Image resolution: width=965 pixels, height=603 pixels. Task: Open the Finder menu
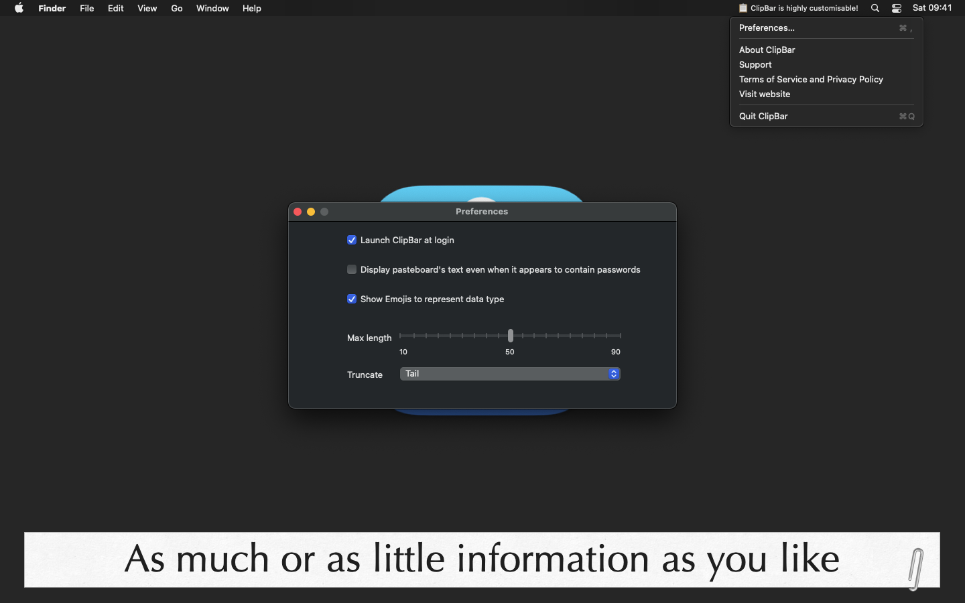coord(52,8)
